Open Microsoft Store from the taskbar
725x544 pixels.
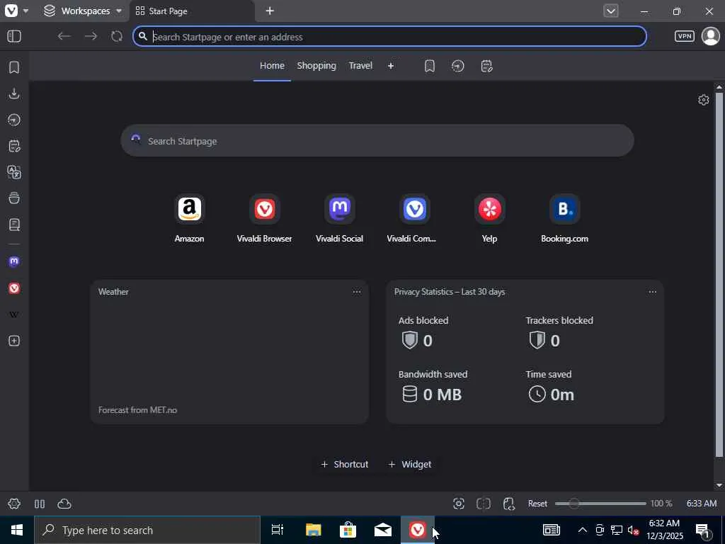coord(348,530)
